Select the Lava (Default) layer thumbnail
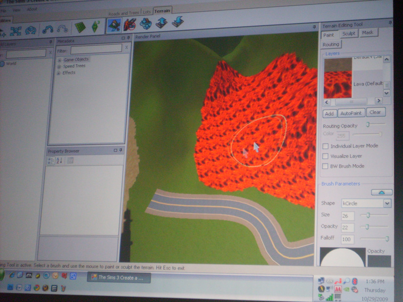Screen dimensions: 403x302 click(x=338, y=85)
